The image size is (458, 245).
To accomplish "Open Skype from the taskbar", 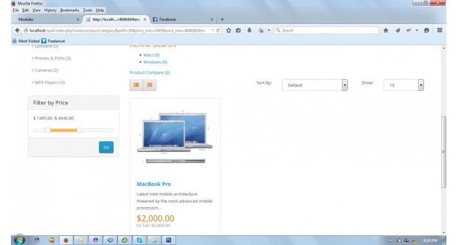I will click(x=139, y=240).
